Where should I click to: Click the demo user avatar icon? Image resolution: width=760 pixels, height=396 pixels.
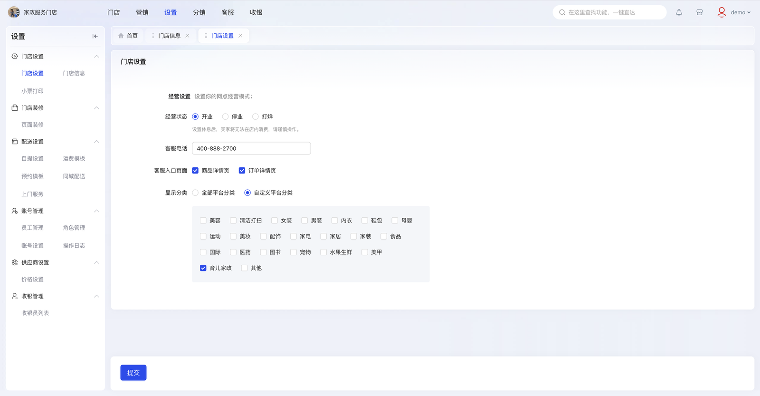[722, 12]
